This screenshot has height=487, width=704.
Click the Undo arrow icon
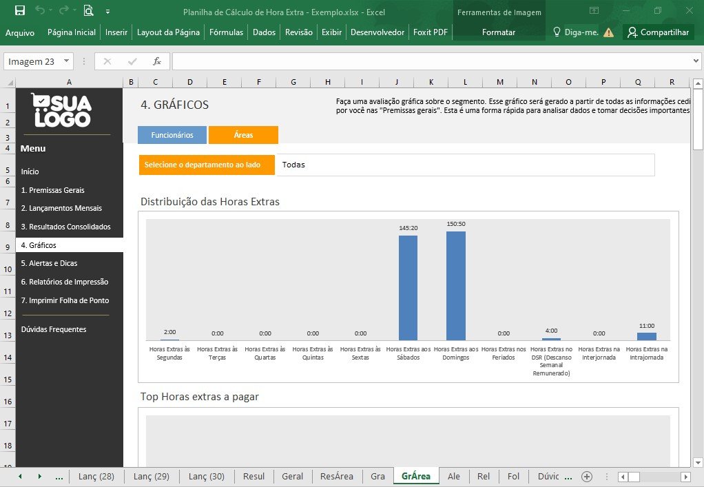(x=41, y=10)
